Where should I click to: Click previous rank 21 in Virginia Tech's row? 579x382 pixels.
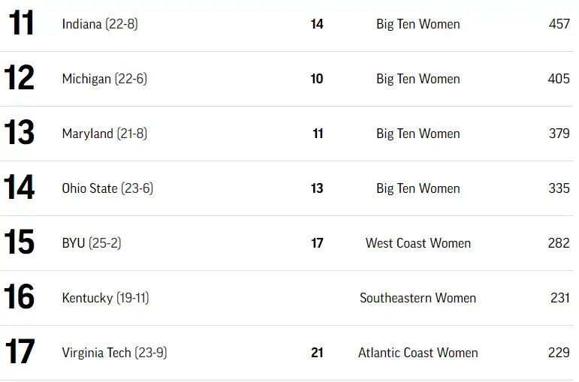(x=317, y=353)
